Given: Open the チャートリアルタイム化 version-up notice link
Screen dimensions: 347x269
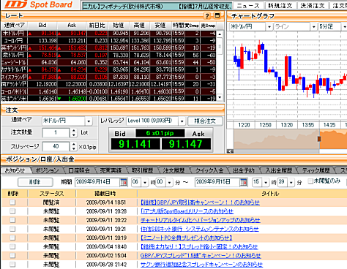Looking at the screenshot, I should [201, 220].
